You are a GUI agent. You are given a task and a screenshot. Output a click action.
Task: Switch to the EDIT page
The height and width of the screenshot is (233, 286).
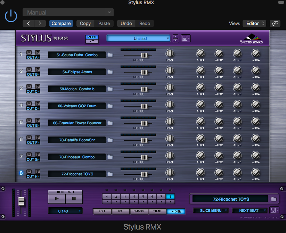(x=102, y=211)
